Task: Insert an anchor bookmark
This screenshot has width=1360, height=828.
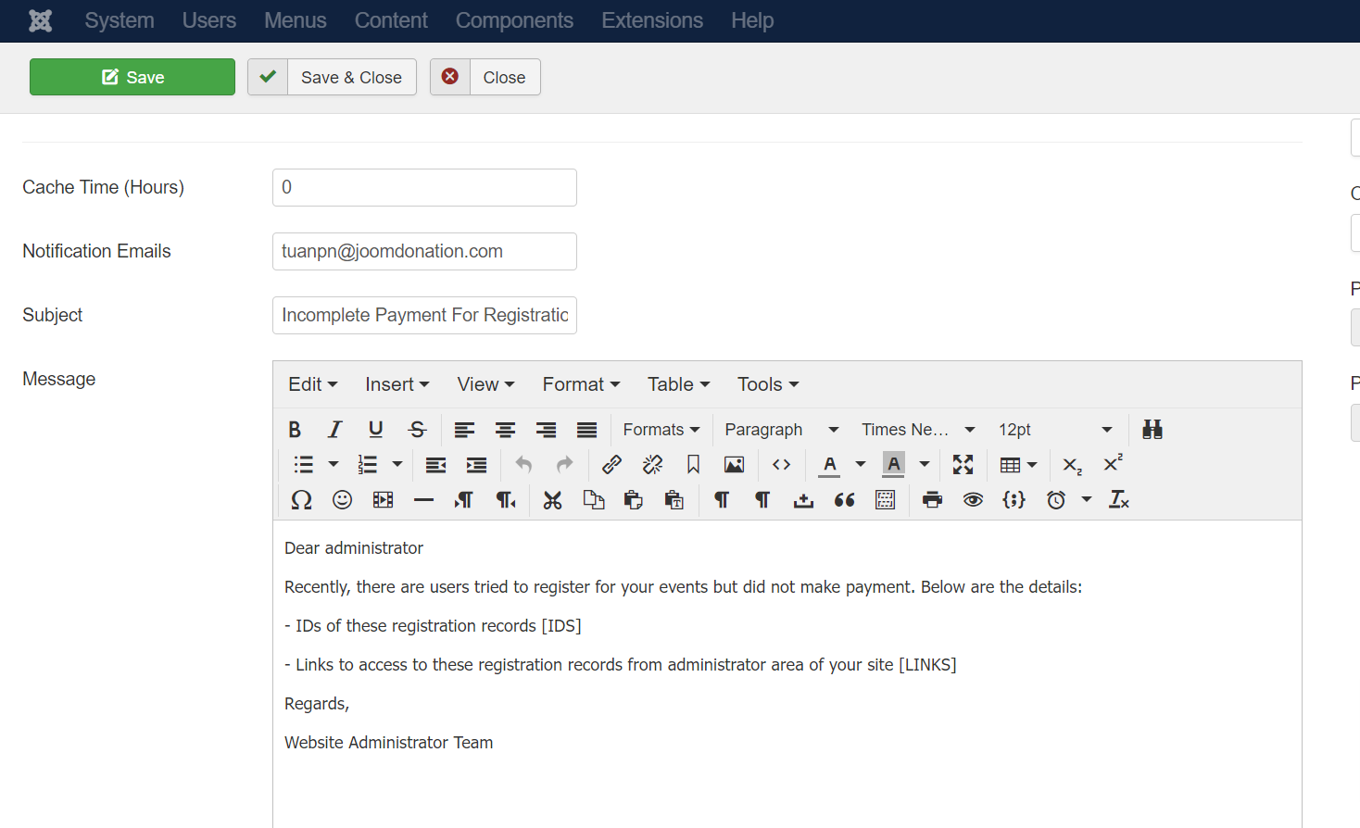Action: coord(693,465)
